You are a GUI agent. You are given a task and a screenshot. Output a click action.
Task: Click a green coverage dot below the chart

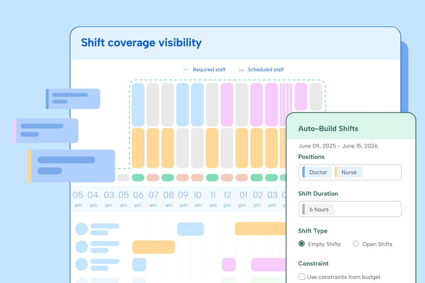[x=139, y=178]
